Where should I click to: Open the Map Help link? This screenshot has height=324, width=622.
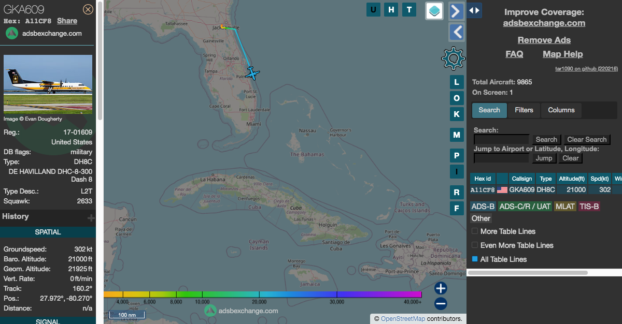click(x=563, y=54)
